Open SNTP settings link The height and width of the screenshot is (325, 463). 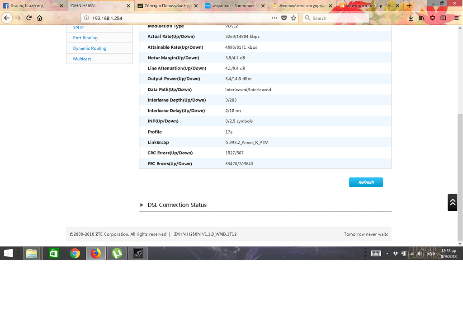[x=78, y=27]
